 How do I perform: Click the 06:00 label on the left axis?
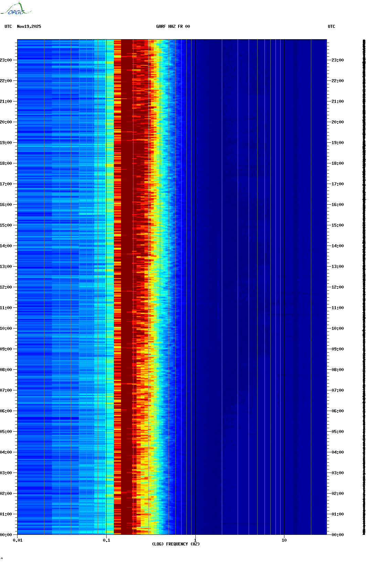6,411
